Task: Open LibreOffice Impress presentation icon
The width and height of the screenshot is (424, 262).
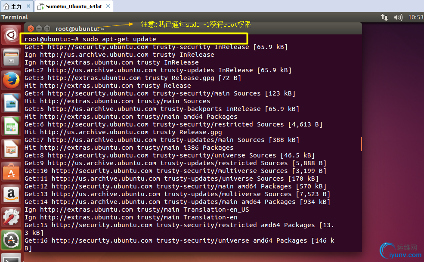Action: click(11, 149)
